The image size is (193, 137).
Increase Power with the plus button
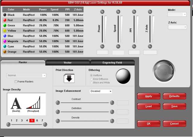(102, 12)
